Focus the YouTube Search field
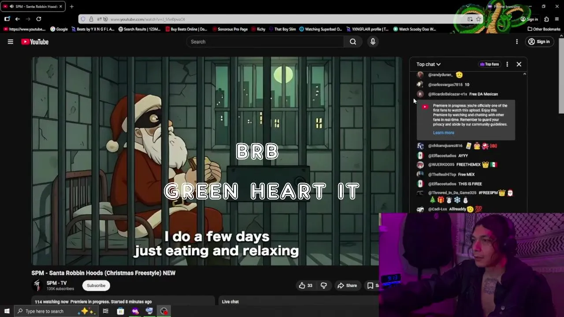Viewport: 564px width, 317px height. pos(265,42)
